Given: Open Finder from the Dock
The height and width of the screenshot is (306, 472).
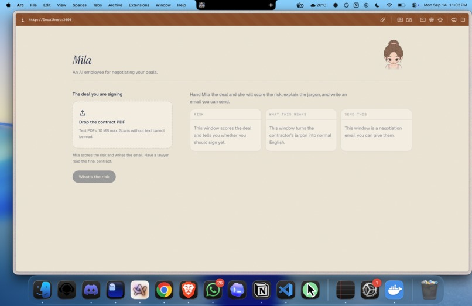Looking at the screenshot, I should click(42, 290).
